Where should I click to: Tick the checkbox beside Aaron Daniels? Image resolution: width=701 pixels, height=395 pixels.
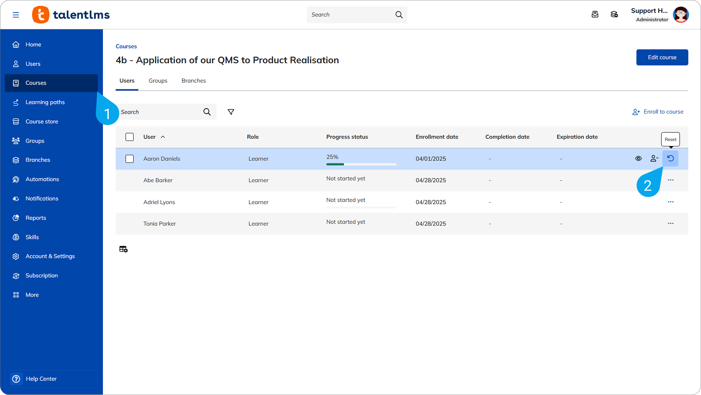tap(129, 159)
